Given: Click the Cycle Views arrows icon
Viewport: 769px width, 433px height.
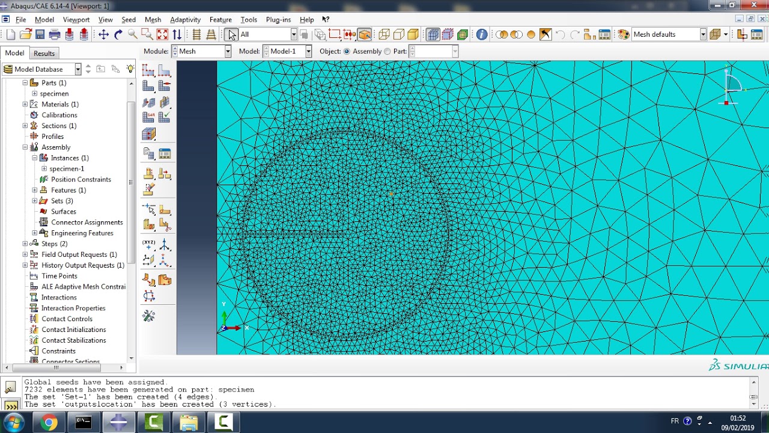Looking at the screenshot, I should [177, 34].
